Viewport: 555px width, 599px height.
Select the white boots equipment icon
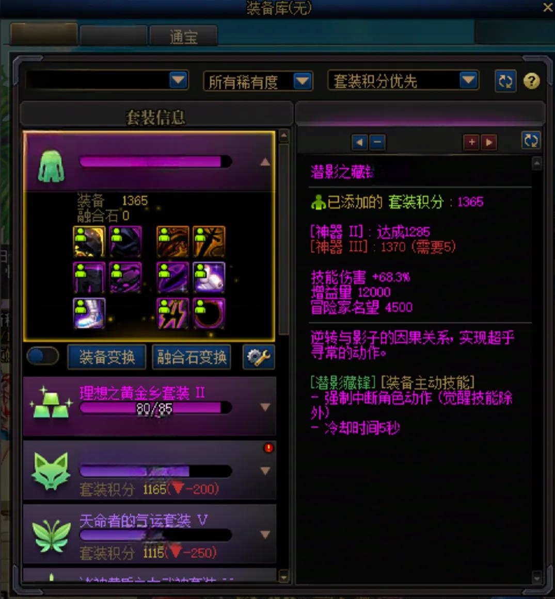pos(89,313)
